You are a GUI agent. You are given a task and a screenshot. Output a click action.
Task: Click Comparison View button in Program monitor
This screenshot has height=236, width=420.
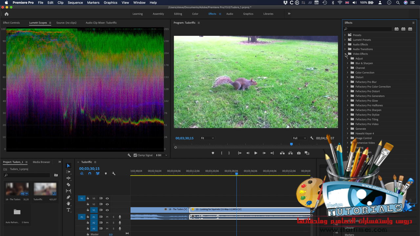click(x=307, y=153)
